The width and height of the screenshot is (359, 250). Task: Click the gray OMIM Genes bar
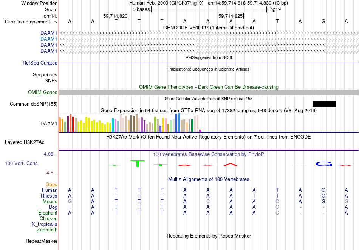[209, 93]
